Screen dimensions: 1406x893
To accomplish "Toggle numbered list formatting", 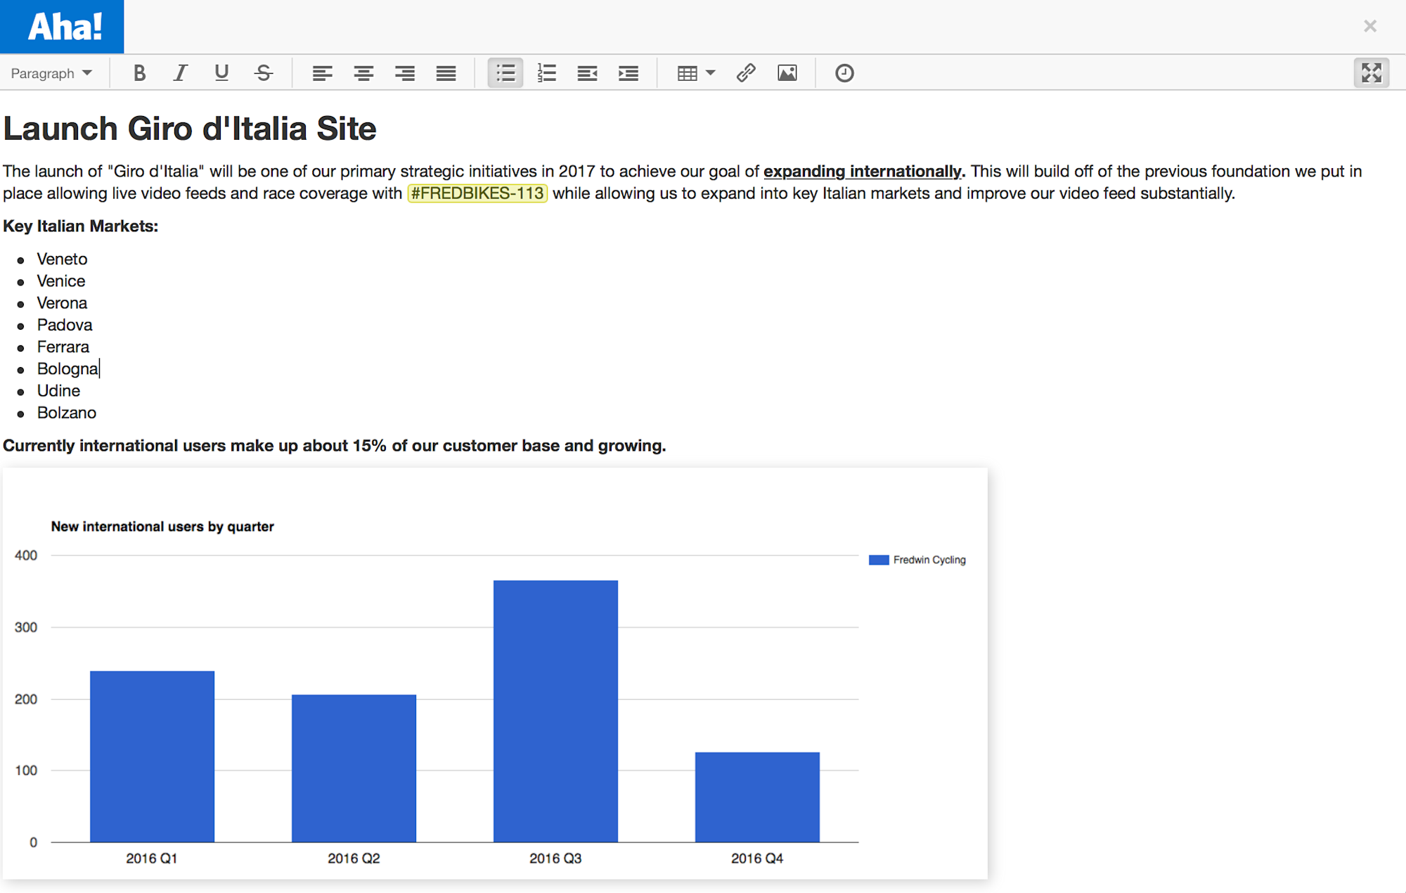I will 546,73.
